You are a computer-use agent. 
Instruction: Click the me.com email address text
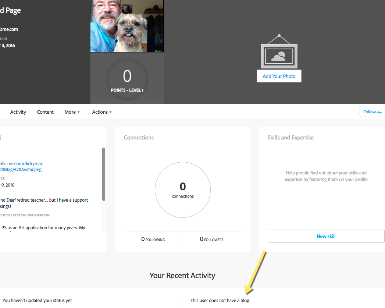(9, 29)
